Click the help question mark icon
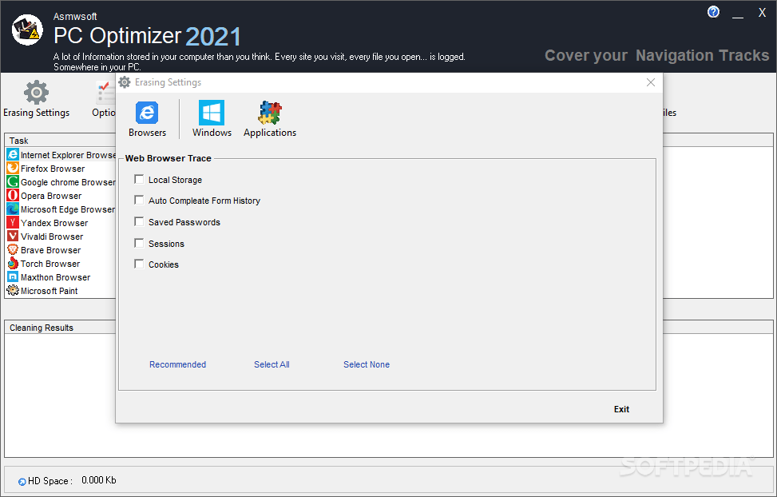 [713, 12]
